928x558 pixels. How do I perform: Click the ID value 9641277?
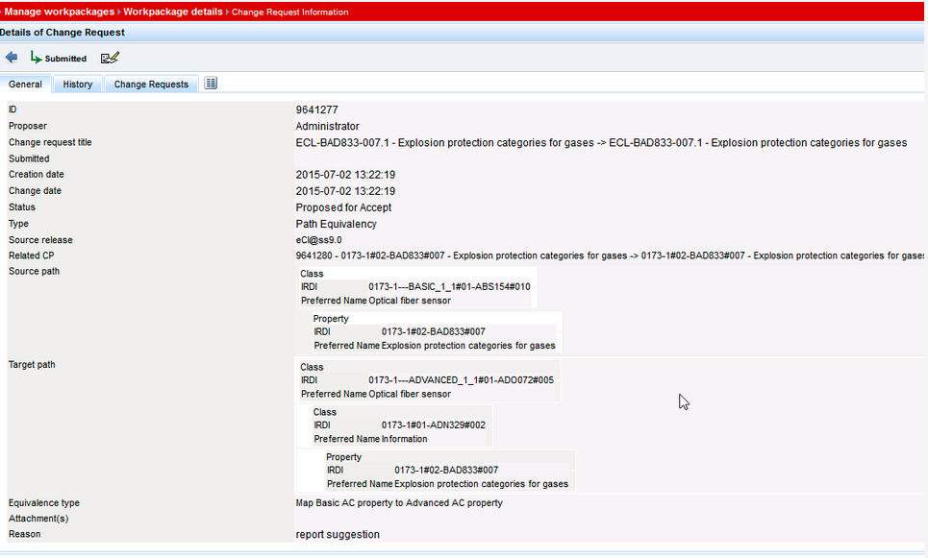tap(316, 110)
